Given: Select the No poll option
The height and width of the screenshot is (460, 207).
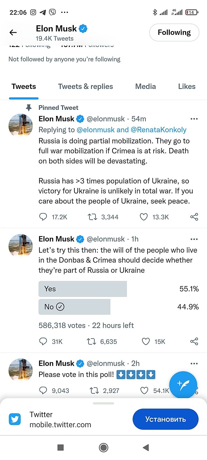Looking at the screenshot, I should 74,307.
